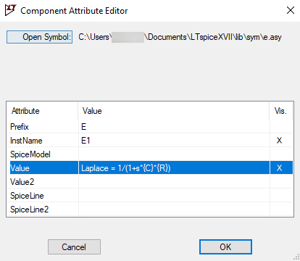Confirm changes with the OK button
Screen dimensions: 300x261
click(x=225, y=246)
